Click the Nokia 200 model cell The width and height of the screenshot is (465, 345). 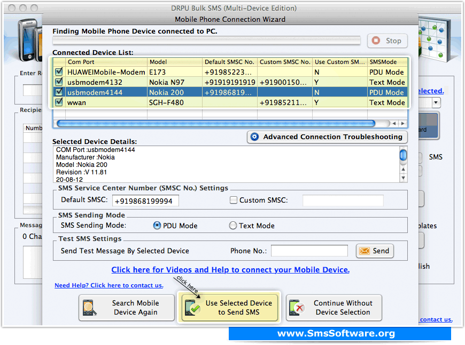coord(175,92)
